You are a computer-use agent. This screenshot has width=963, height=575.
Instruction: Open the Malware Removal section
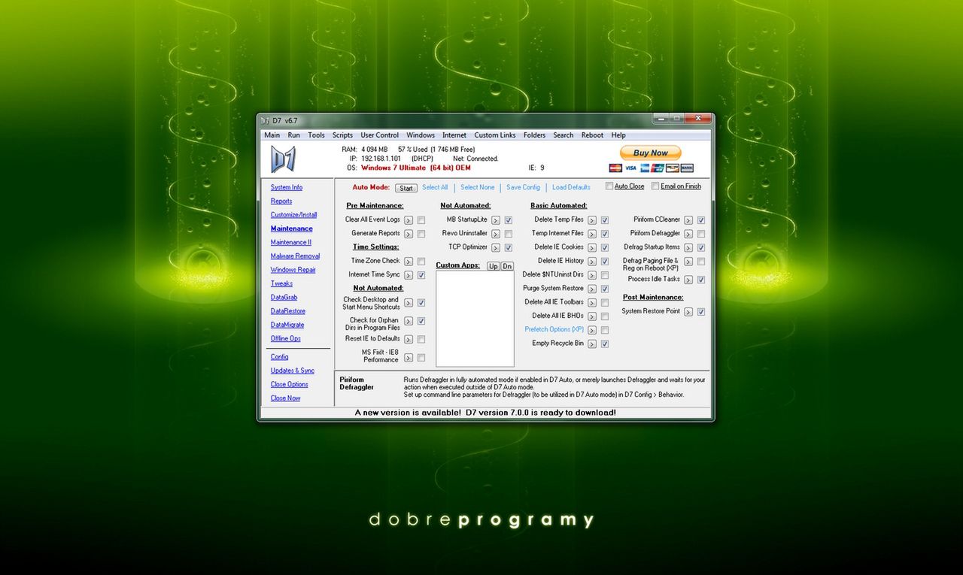(x=295, y=256)
